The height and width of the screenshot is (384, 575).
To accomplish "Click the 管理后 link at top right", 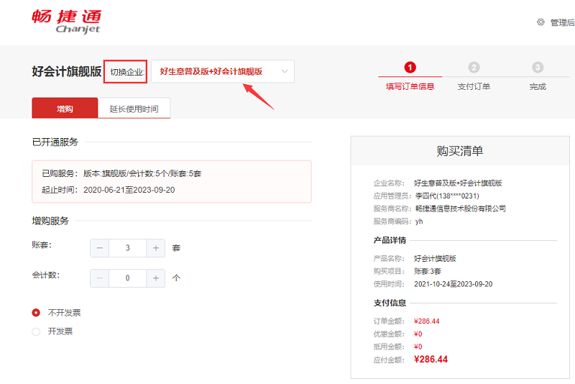I will 563,22.
